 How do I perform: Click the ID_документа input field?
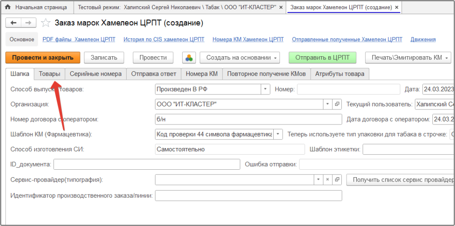[147, 164]
